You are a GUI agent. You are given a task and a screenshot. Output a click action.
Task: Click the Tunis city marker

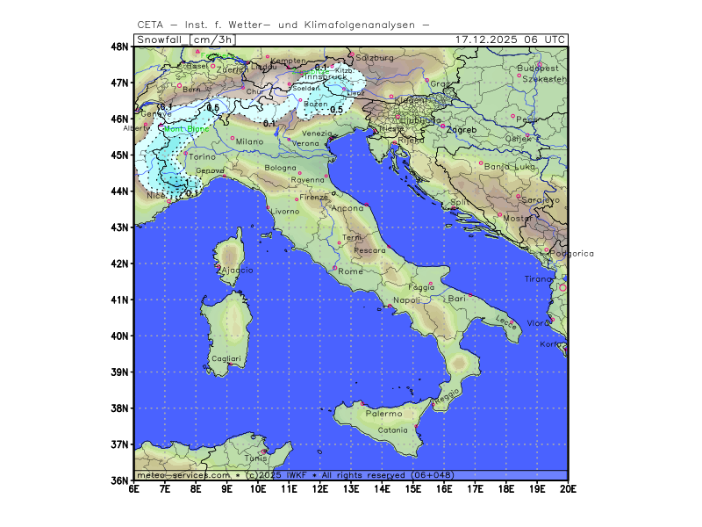click(x=263, y=451)
